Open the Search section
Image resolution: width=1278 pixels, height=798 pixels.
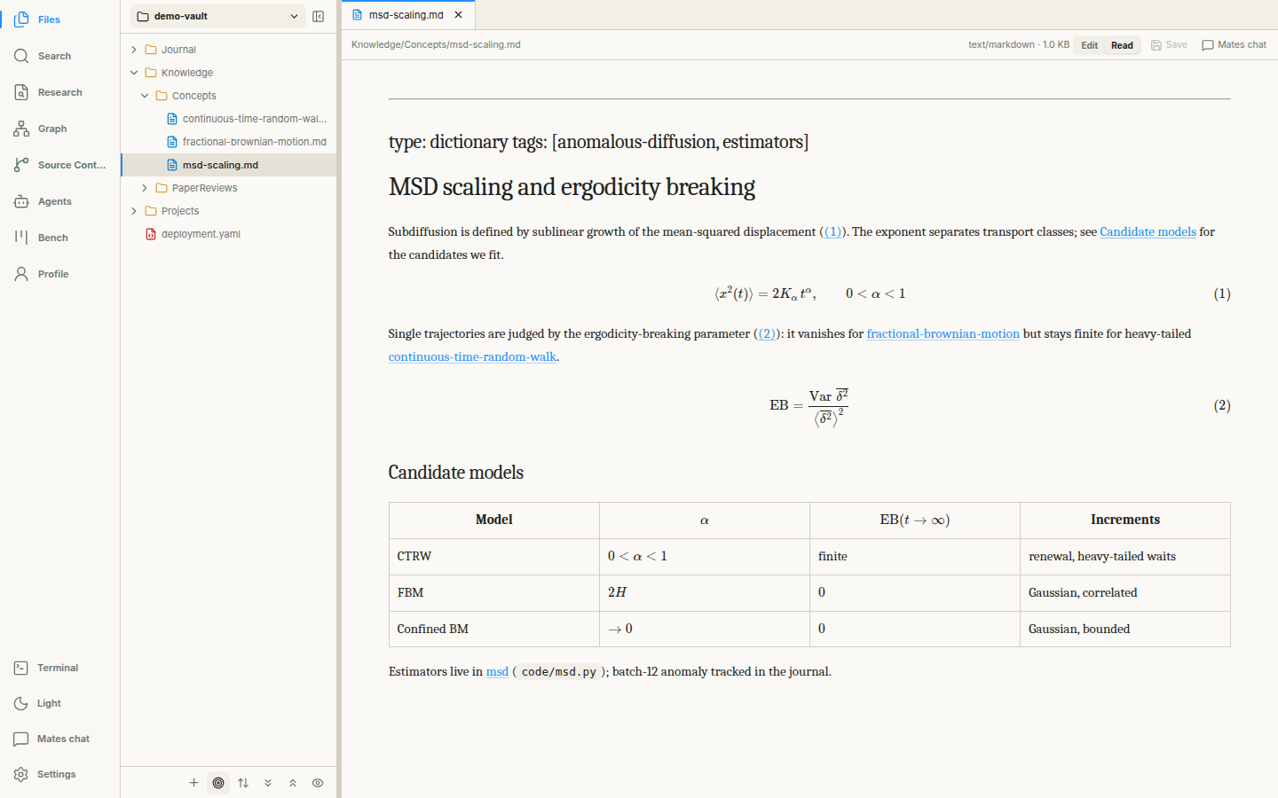[59, 56]
